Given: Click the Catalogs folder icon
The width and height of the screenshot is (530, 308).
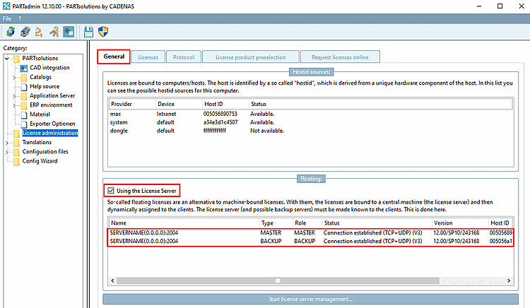Looking at the screenshot, I should (24, 78).
